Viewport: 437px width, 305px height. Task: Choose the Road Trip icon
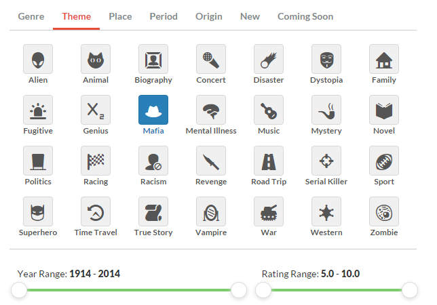coord(269,161)
